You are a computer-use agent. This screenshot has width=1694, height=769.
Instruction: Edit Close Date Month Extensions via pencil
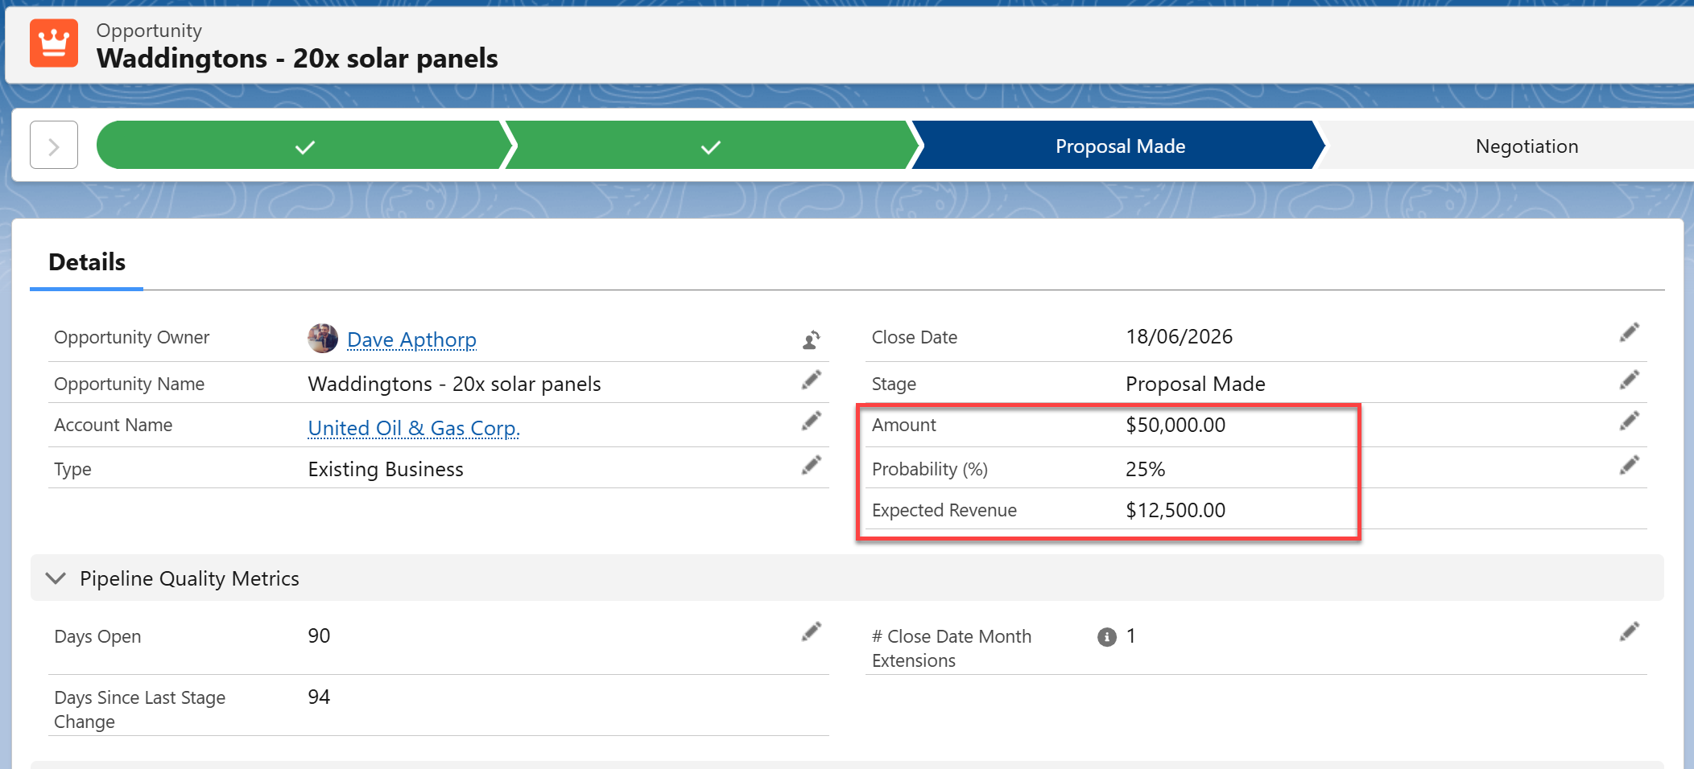[x=1629, y=632]
